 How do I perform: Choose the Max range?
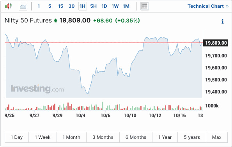(x=217, y=137)
